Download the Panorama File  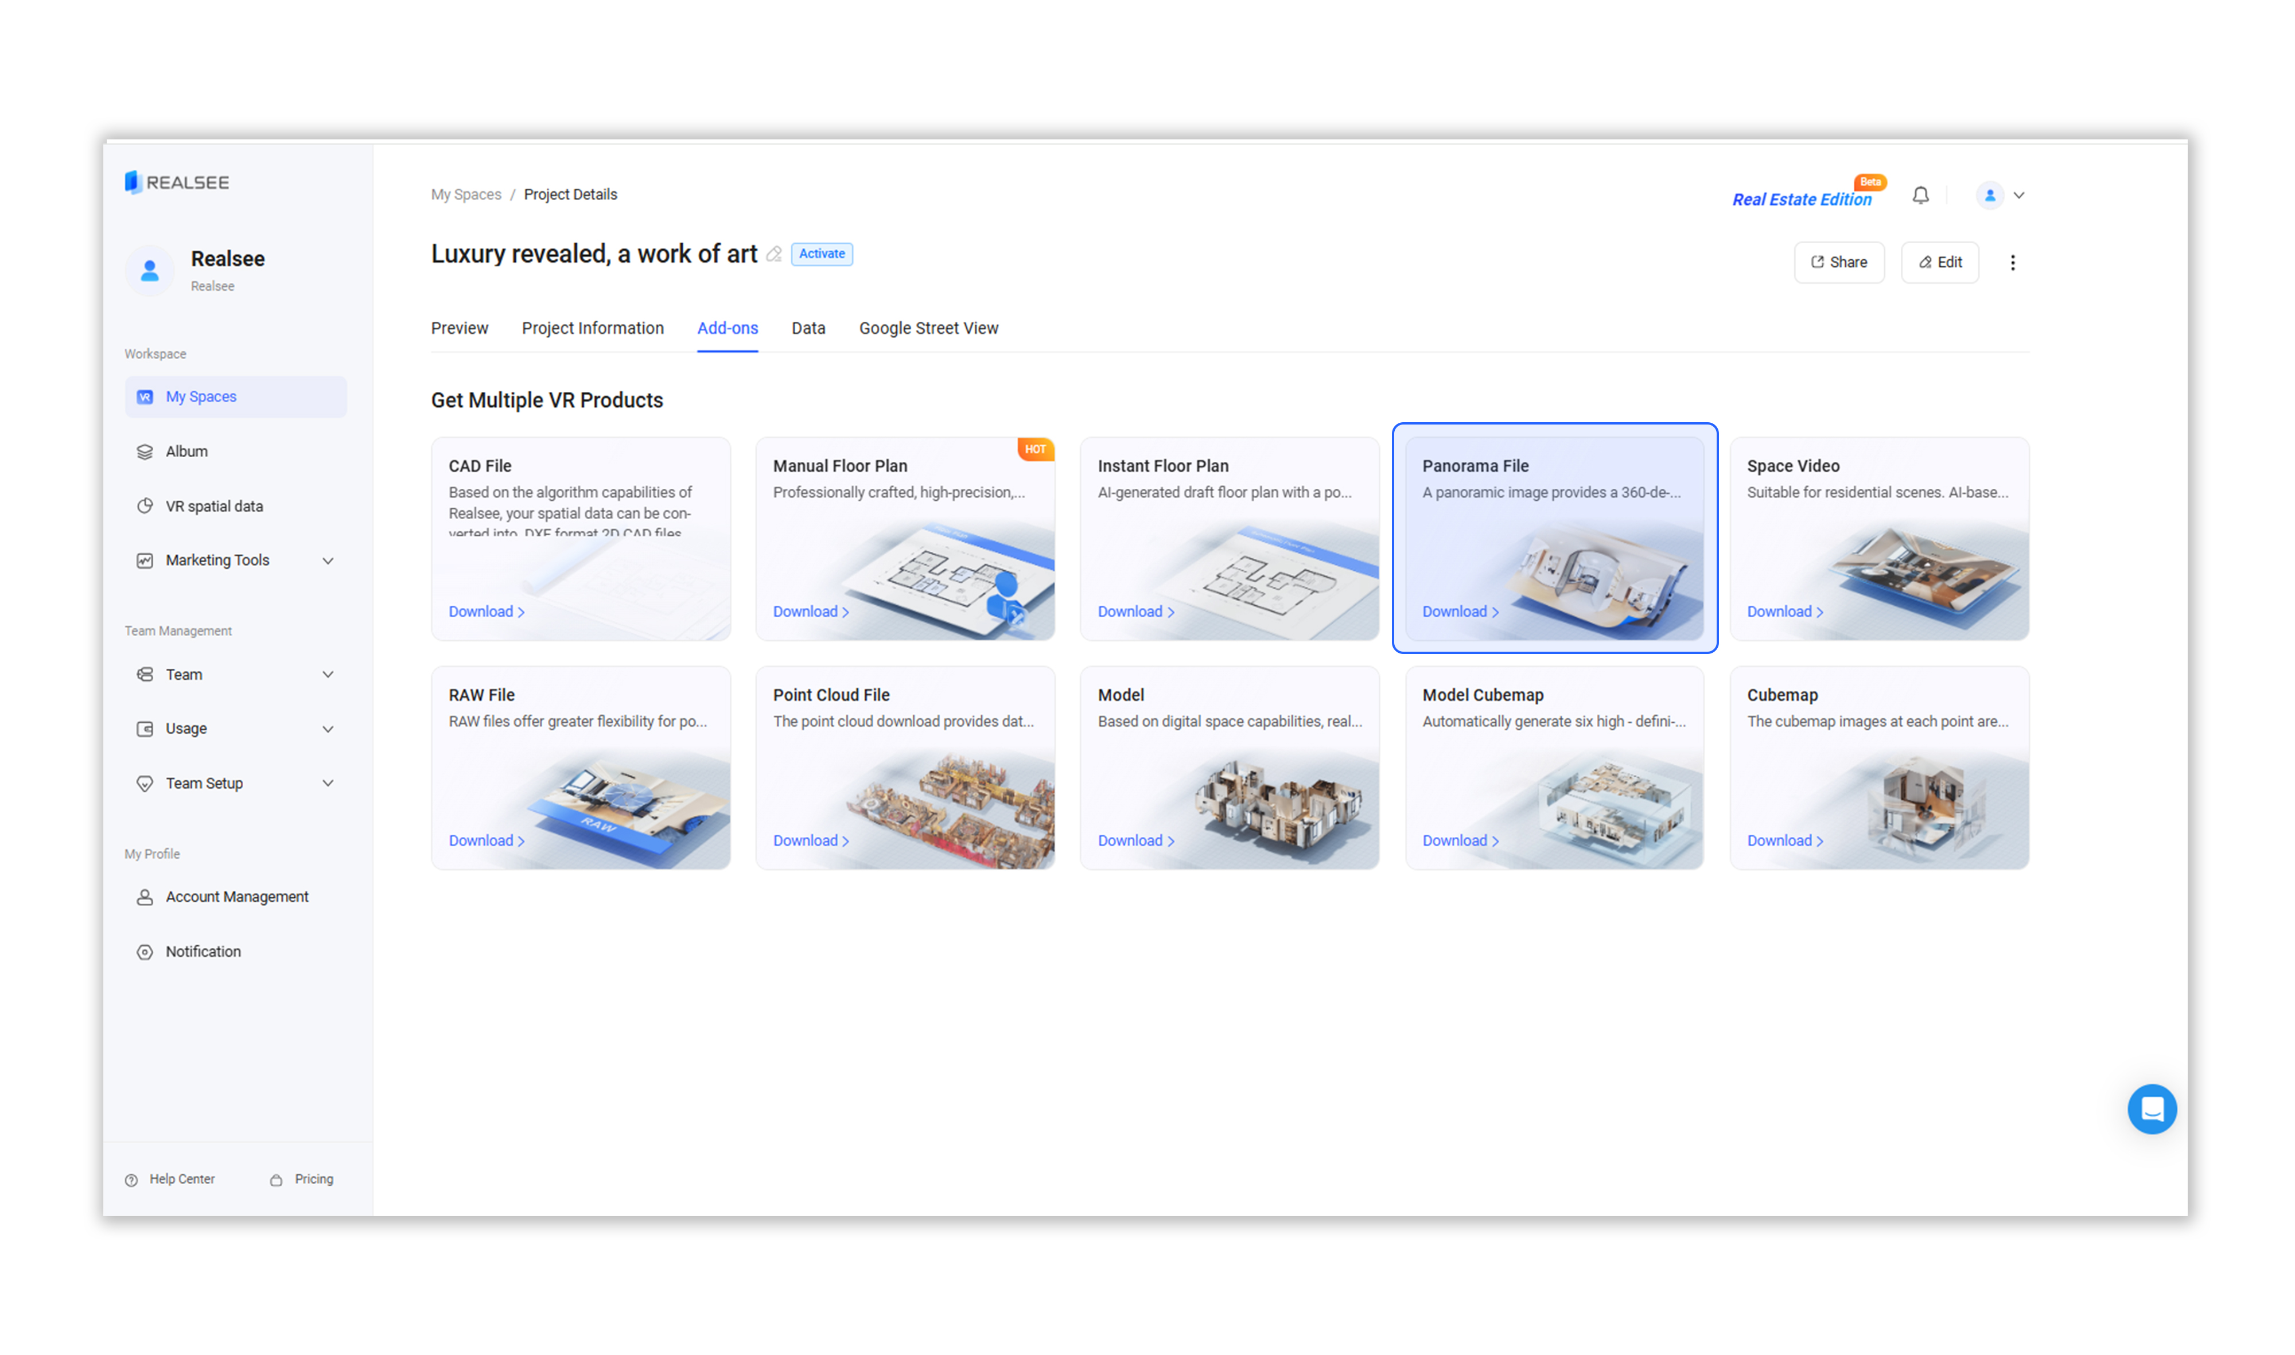click(1458, 612)
